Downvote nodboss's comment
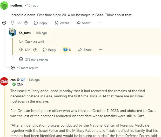Image resolution: width=161 pixels, height=137 pixels. click(26, 23)
